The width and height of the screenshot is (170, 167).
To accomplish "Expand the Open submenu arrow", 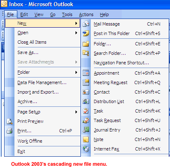I will pyautogui.click(x=76, y=33).
